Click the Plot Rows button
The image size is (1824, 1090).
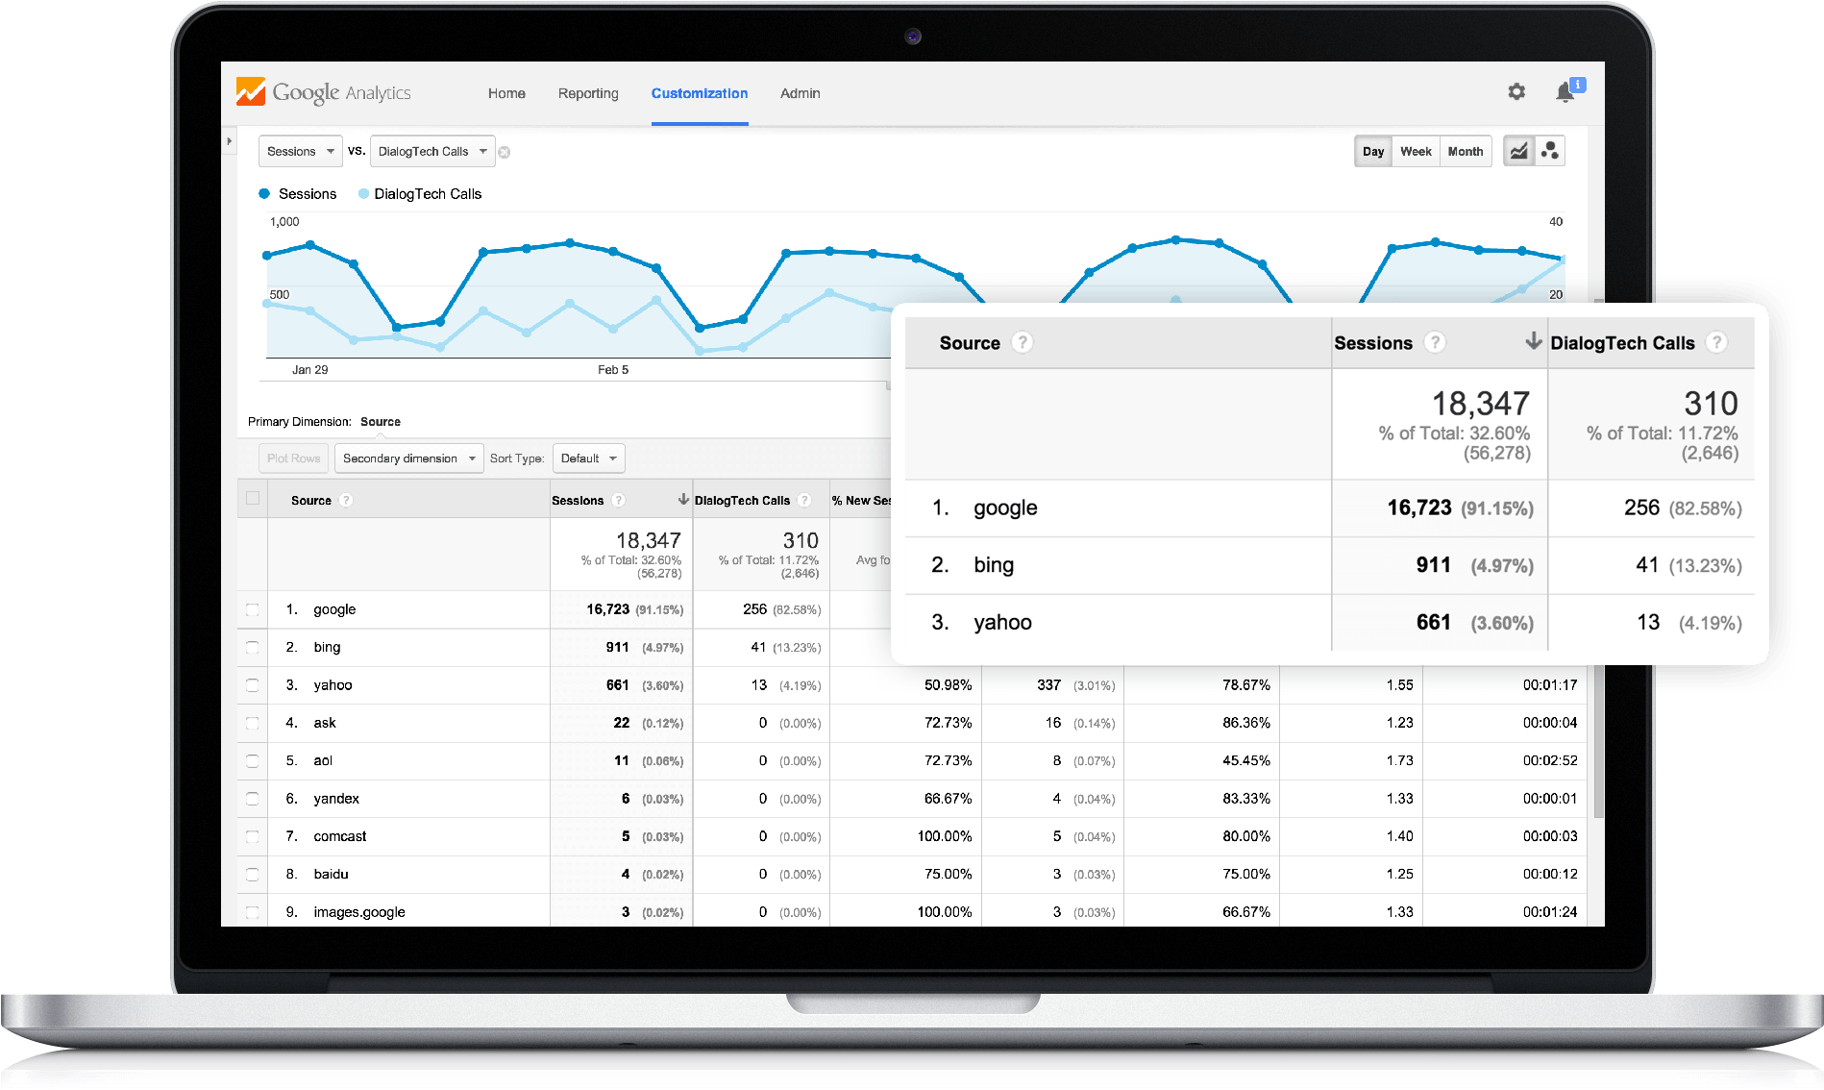293,458
